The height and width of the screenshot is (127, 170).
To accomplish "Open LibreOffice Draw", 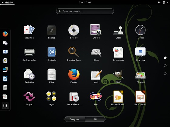I will tap(118, 96).
